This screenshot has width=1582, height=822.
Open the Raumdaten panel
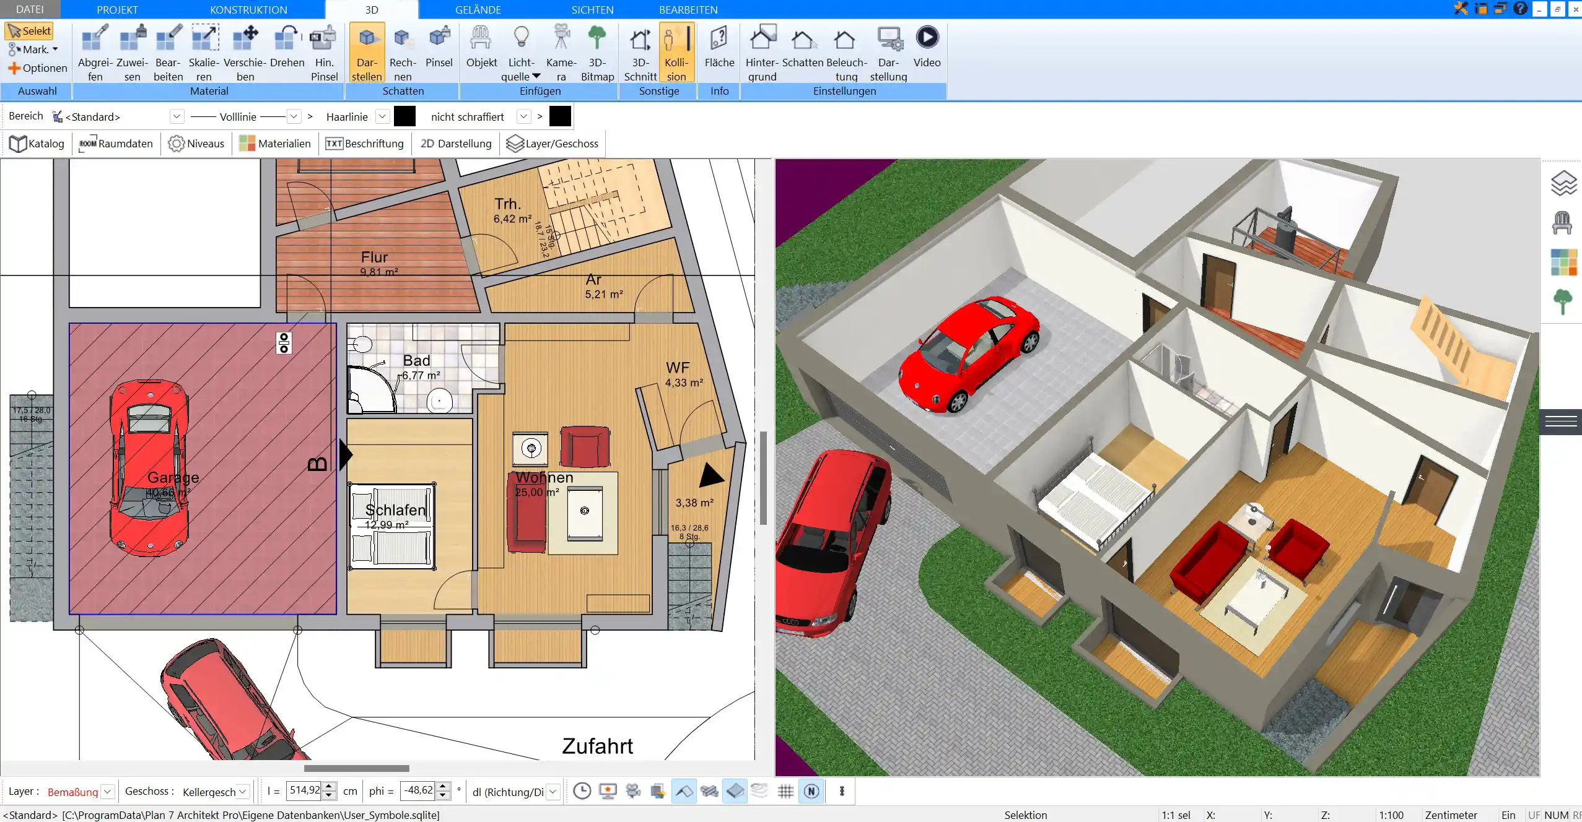point(115,144)
